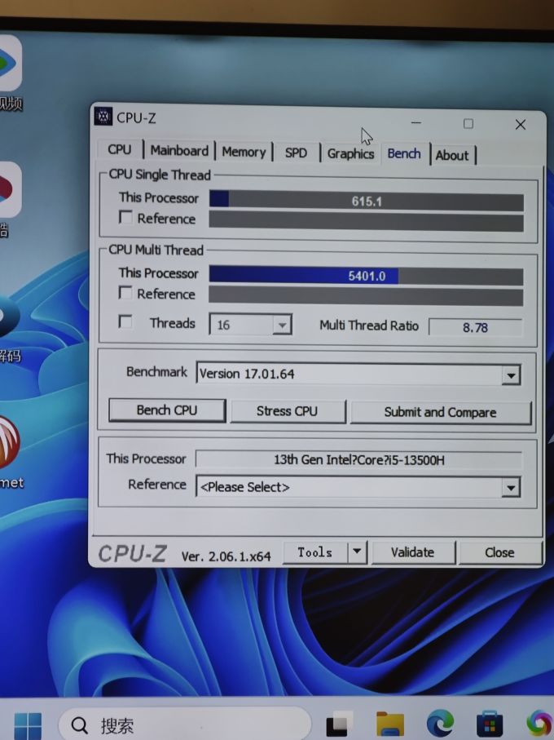Enable Single Thread Reference checkbox
The image size is (554, 740).
(x=125, y=217)
